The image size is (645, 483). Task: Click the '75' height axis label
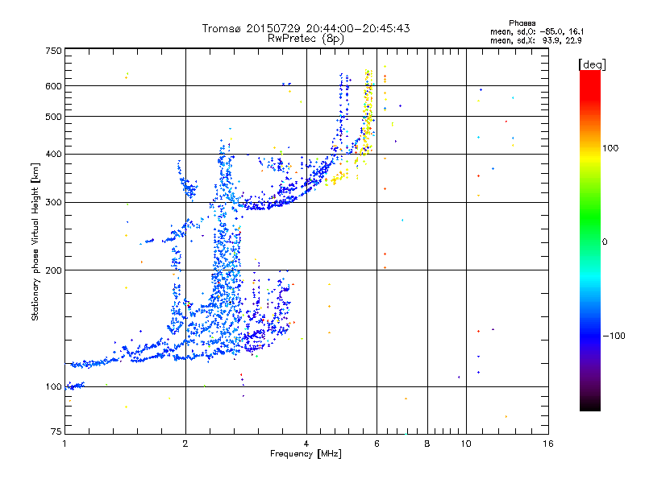56,431
